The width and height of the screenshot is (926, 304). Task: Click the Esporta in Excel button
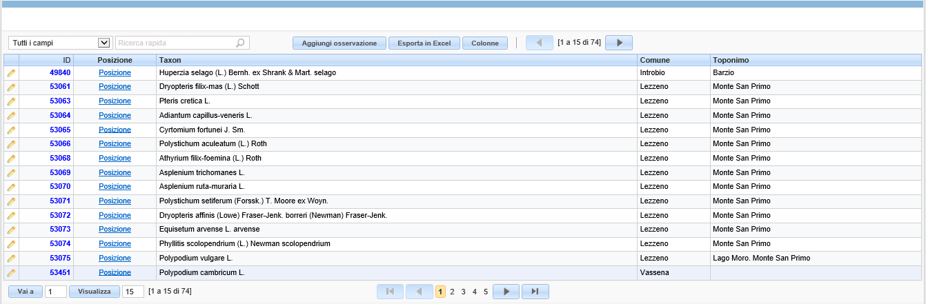(x=424, y=43)
